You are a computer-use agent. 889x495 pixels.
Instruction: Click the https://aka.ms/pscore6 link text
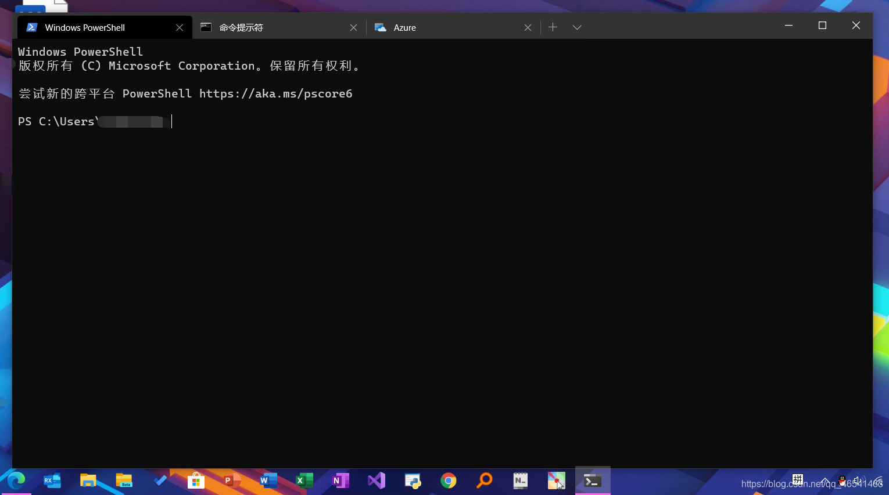[x=276, y=93]
